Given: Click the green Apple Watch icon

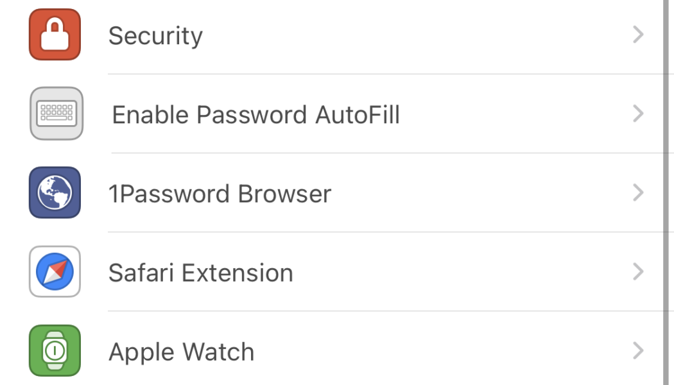Looking at the screenshot, I should [x=55, y=350].
